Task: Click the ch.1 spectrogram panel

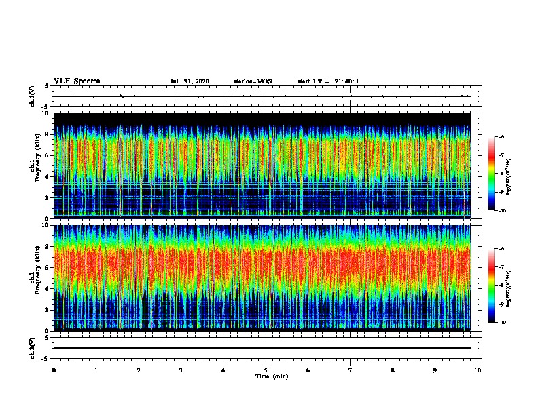Action: 262,165
